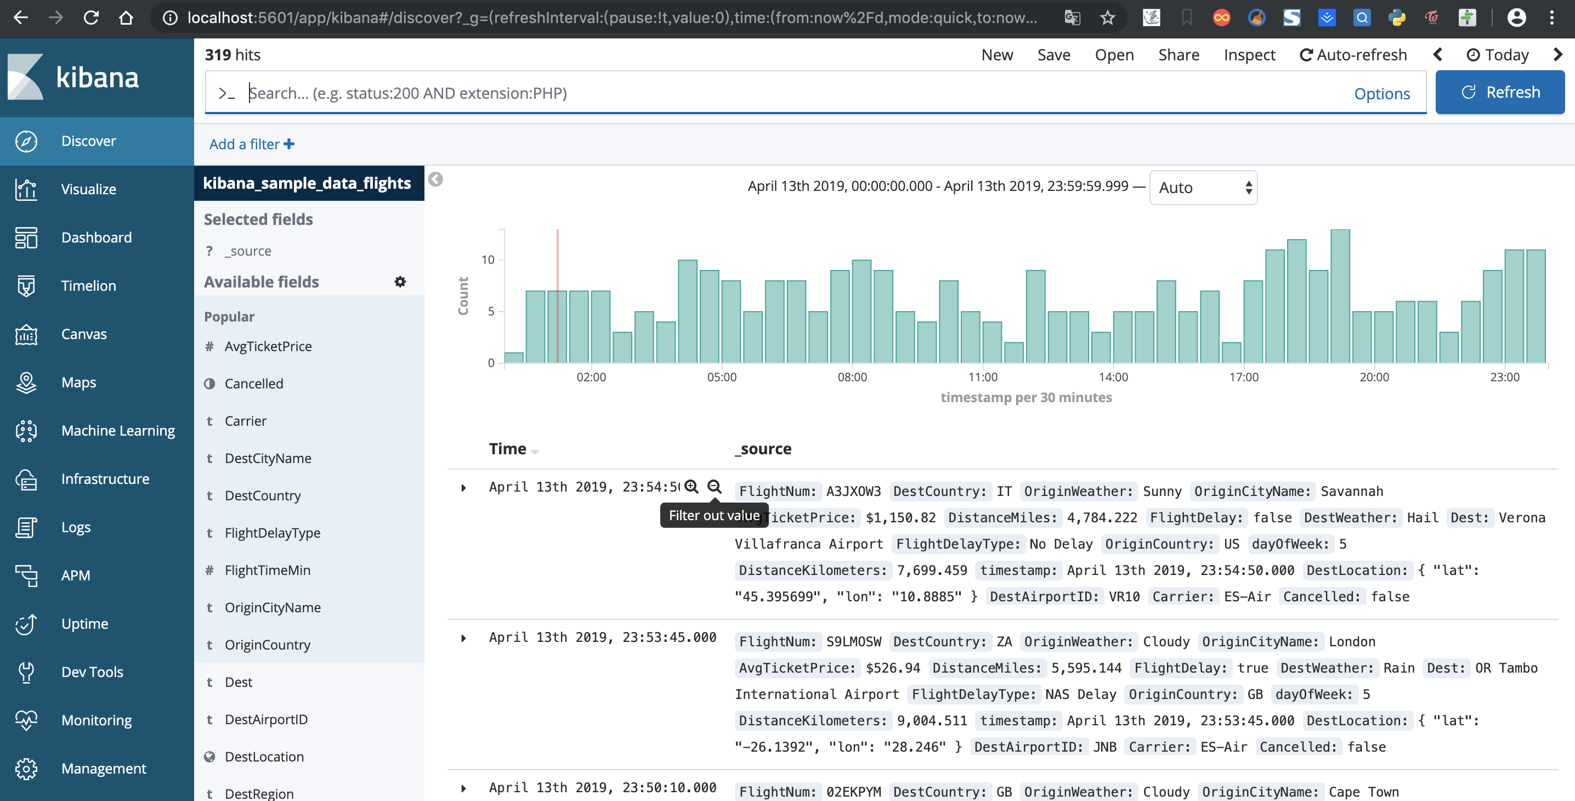Screen dimensions: 1575x801
Task: Open the browser three-dot menu
Action: 1552,18
